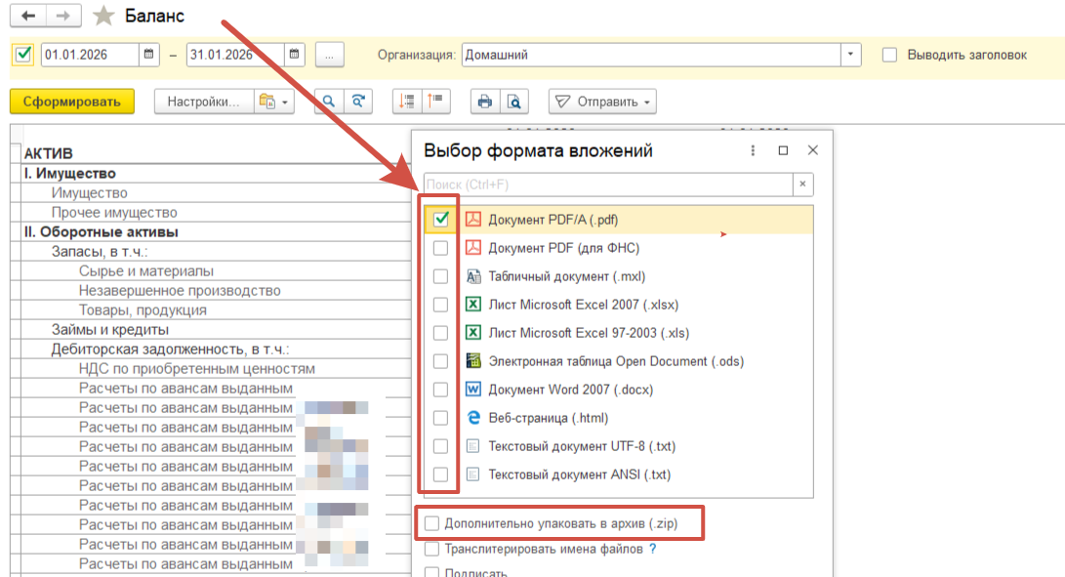Click the magnifier search icon in toolbar
This screenshot has width=1065, height=577.
coord(329,102)
